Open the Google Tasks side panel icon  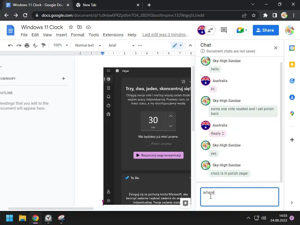pyautogui.click(x=292, y=81)
